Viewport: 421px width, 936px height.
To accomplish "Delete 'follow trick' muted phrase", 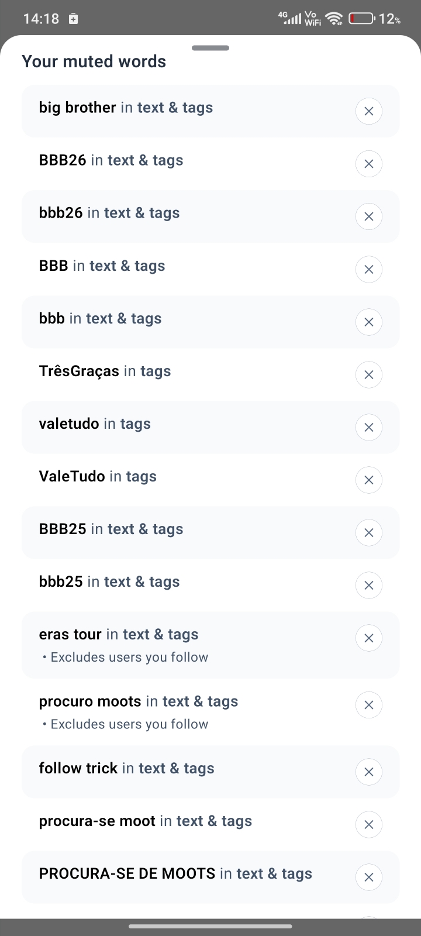I will click(368, 772).
